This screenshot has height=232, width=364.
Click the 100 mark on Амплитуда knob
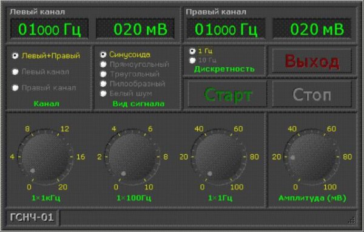pyautogui.click(x=330, y=187)
